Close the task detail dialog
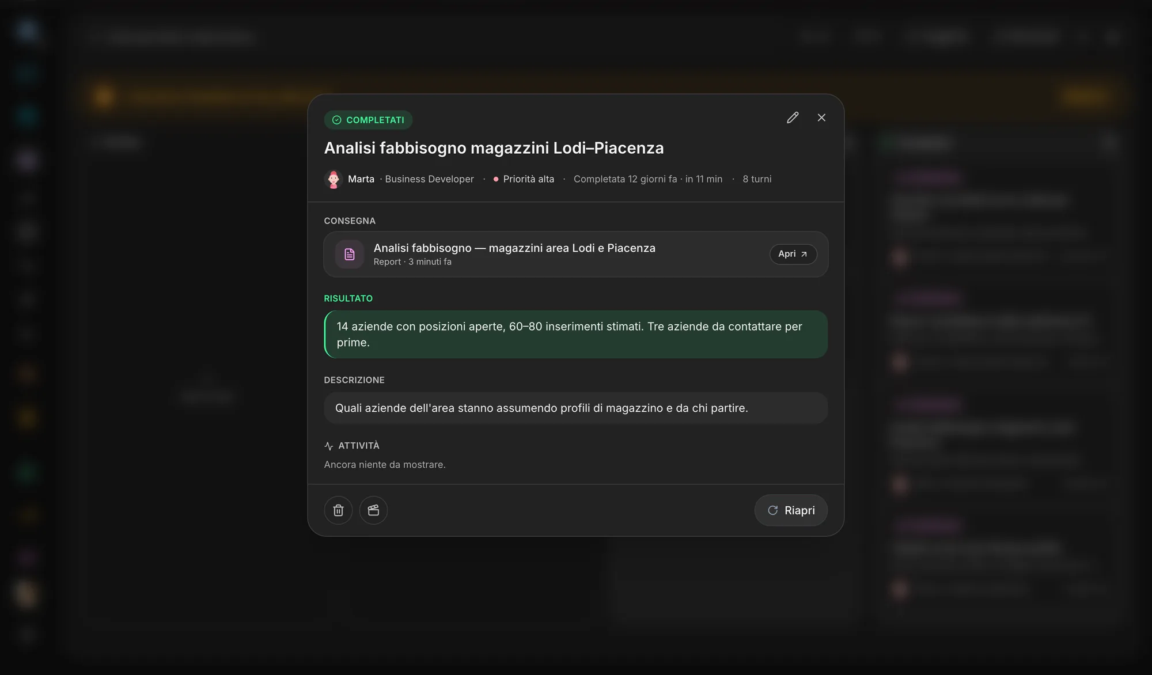Screen dimensions: 1152x675 coord(821,117)
